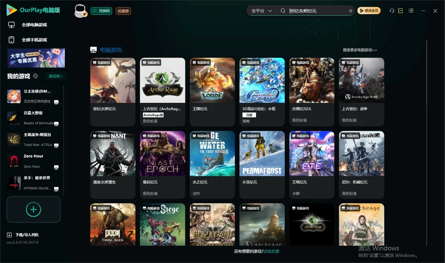Viewport: 445px width, 263px height.
Task: Open the 游戏库> link
Action: pos(55,76)
